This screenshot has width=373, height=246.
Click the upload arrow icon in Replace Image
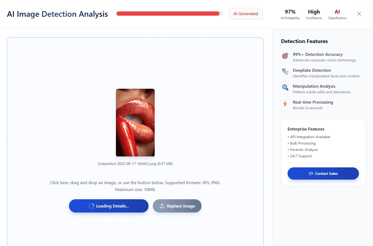162,206
